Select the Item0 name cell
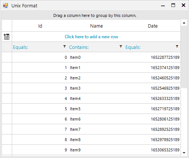The height and width of the screenshot is (158, 189). pyautogui.click(x=96, y=57)
